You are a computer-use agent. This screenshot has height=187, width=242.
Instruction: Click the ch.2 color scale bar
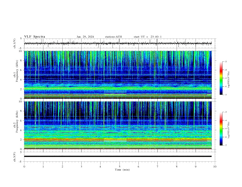[x=221, y=129]
